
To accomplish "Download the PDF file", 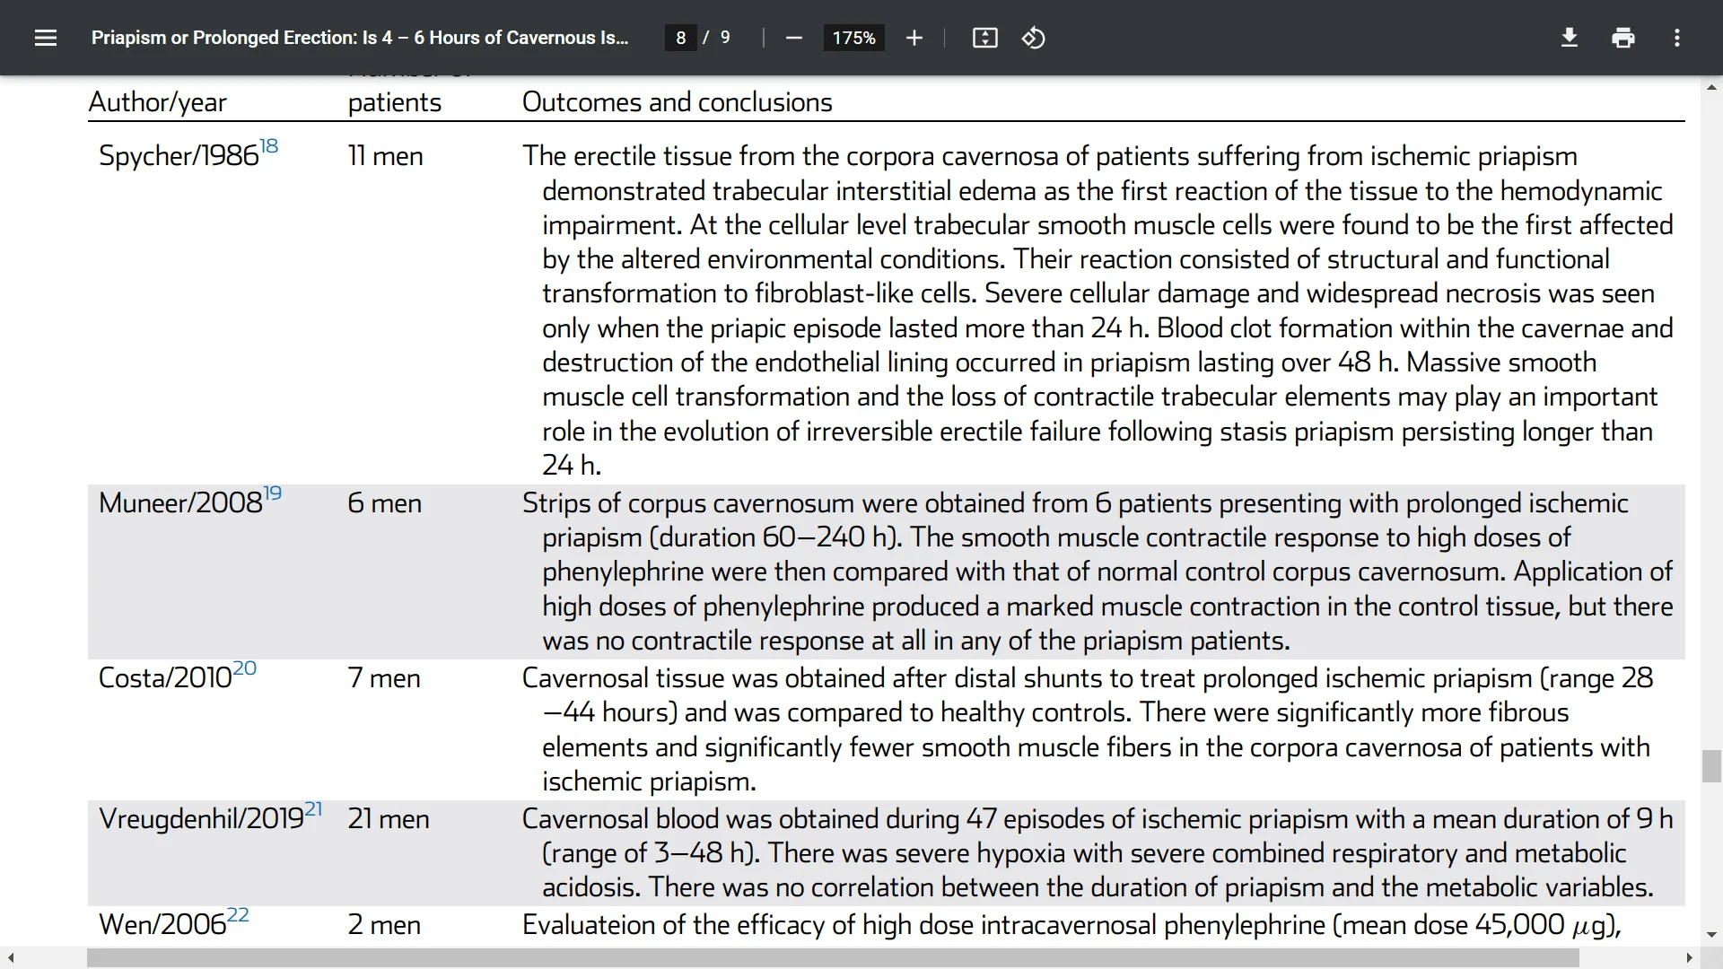I will 1569,38.
